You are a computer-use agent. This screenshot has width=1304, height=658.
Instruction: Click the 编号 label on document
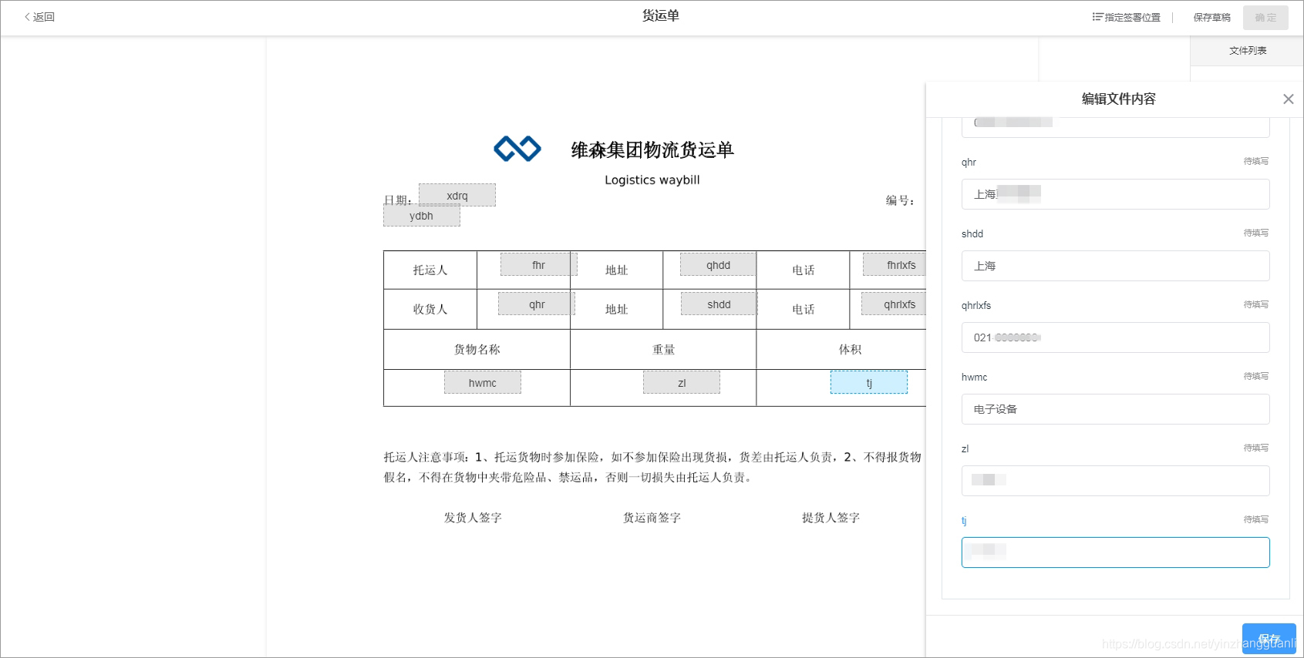click(899, 200)
